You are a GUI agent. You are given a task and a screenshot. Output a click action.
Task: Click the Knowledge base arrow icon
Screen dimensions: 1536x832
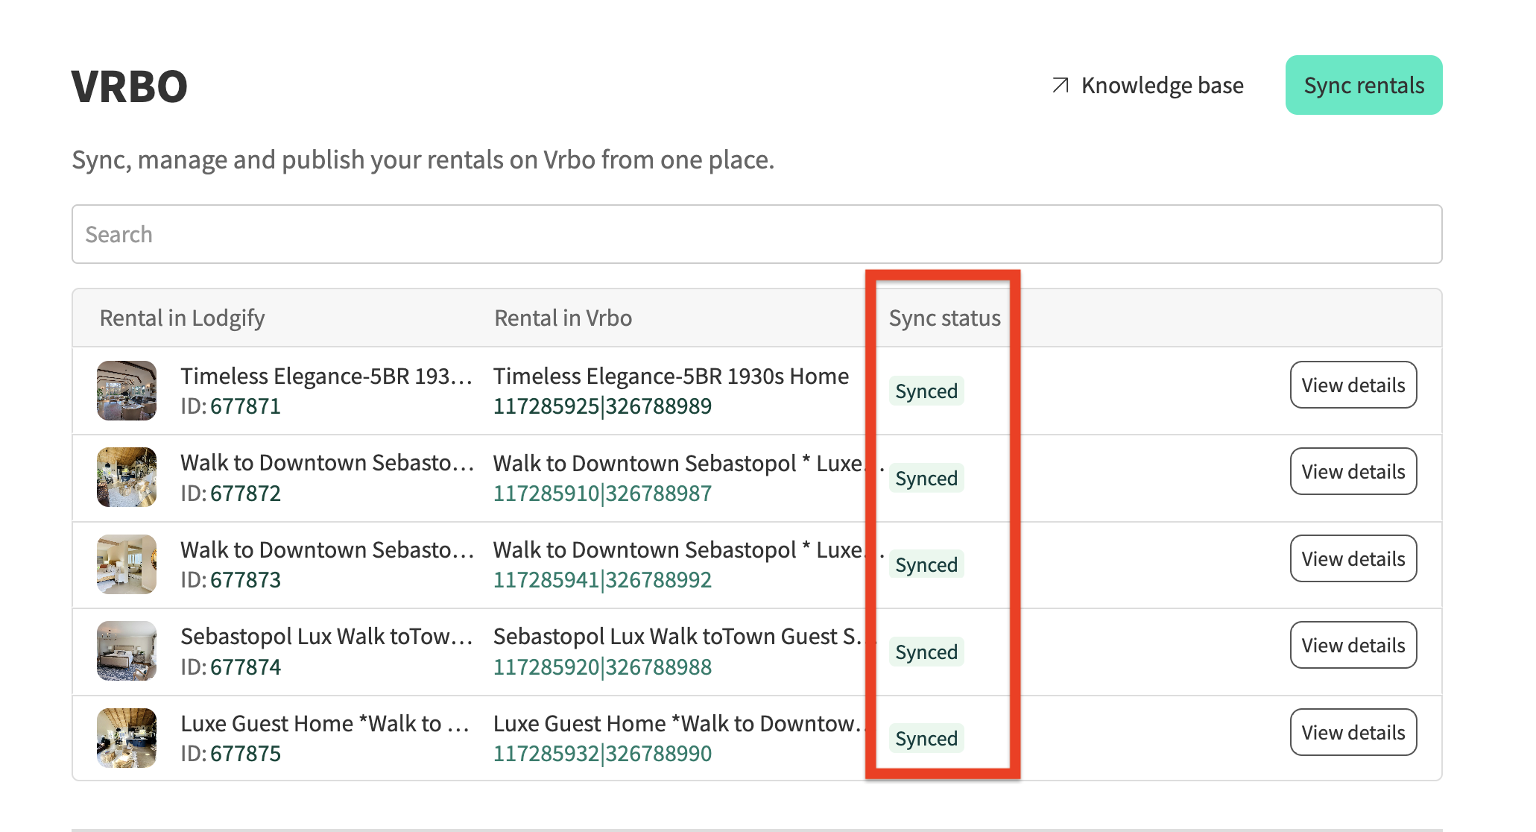(1060, 85)
